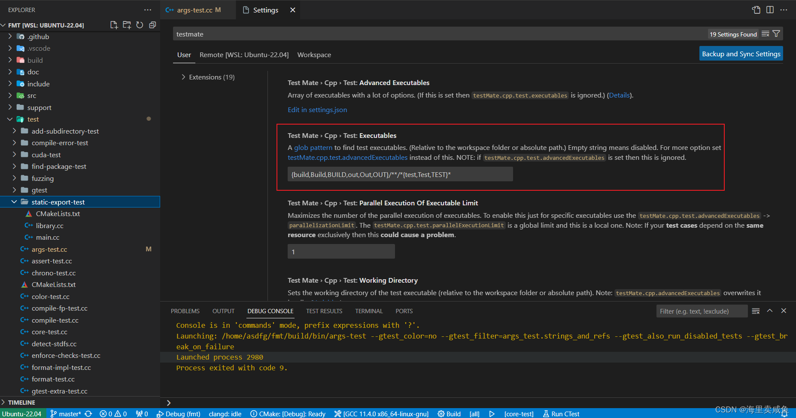Open the Workspace settings tab

tap(314, 55)
